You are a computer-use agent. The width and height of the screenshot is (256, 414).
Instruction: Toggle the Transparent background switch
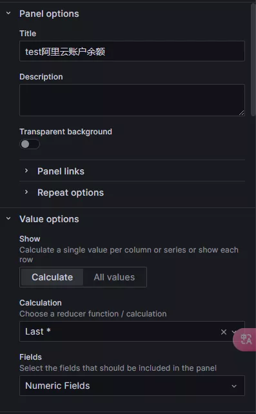(x=30, y=144)
